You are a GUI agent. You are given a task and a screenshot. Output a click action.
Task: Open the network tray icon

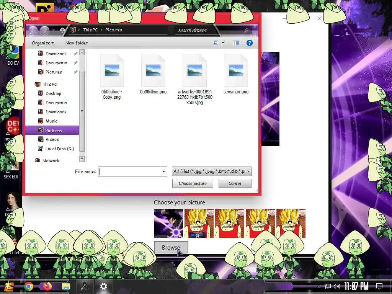[327, 286]
